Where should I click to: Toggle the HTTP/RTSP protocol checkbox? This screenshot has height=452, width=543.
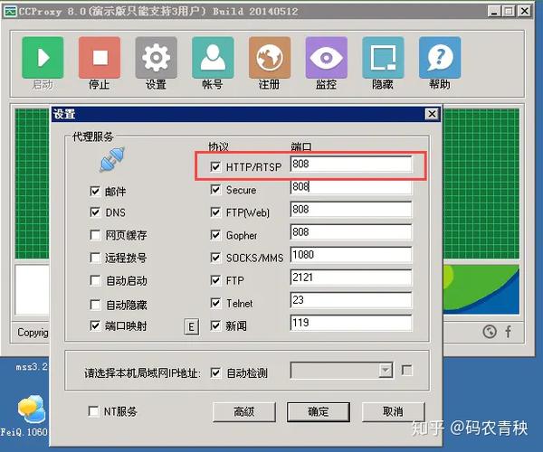tap(215, 166)
